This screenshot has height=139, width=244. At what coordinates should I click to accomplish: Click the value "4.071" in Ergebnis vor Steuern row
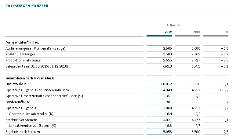point(167,120)
